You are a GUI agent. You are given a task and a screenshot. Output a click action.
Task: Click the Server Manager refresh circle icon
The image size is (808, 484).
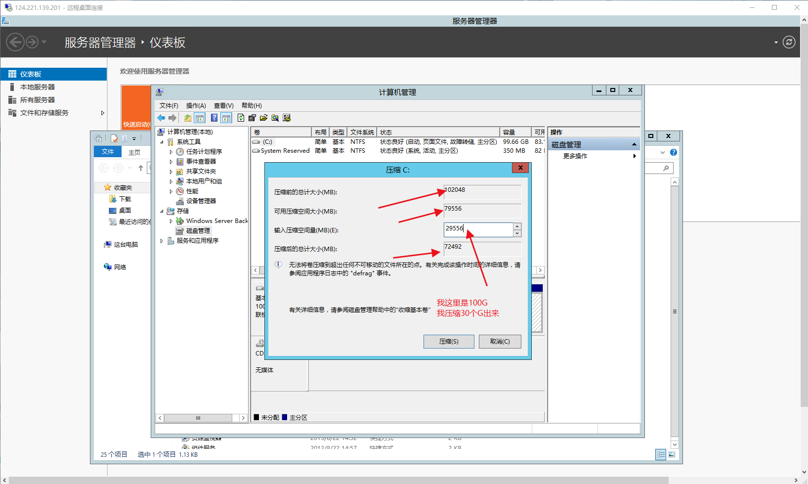pyautogui.click(x=789, y=43)
